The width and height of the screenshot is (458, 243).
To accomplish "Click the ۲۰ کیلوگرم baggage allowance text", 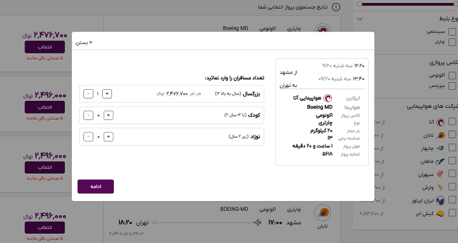I will pyautogui.click(x=321, y=131).
